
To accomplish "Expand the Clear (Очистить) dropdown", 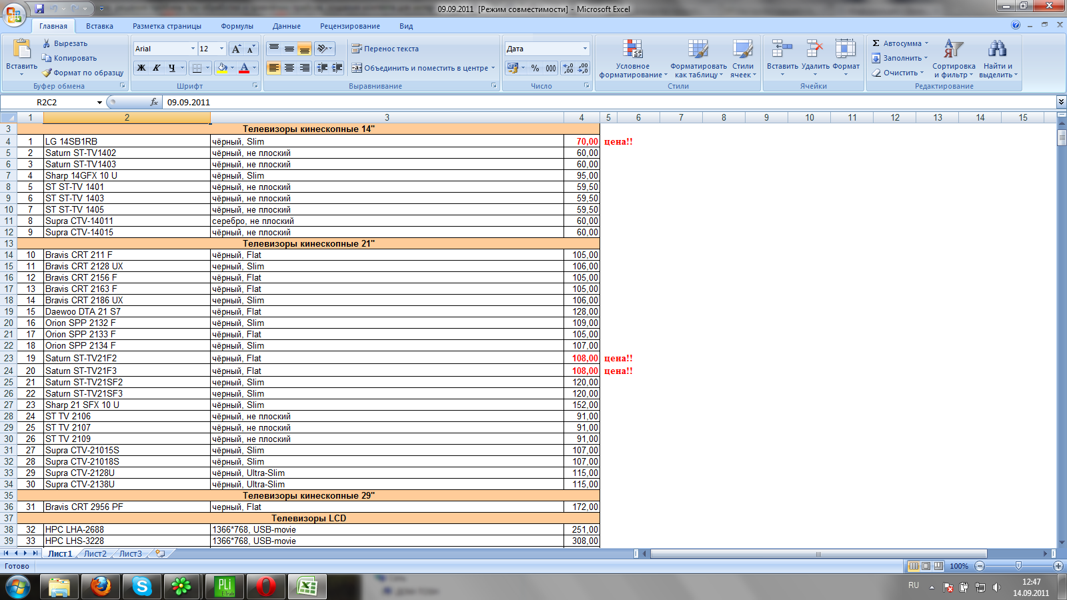I will [x=922, y=73].
